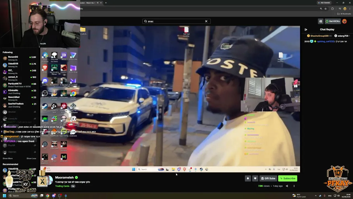Open Rawchilled channel in Following list
The image size is (353, 199).
(20, 98)
